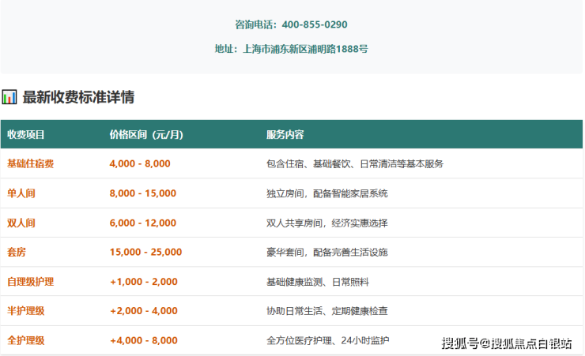Open the 套房 fee item
This screenshot has height=356, width=585.
click(17, 252)
